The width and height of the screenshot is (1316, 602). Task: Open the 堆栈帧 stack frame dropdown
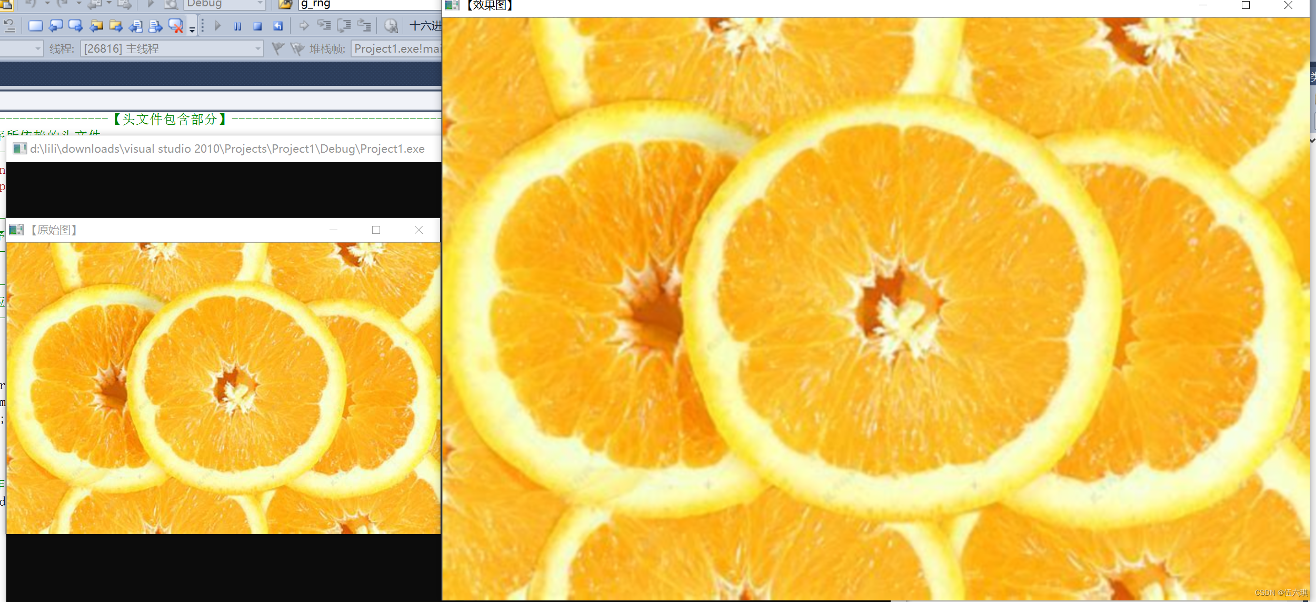[x=396, y=49]
